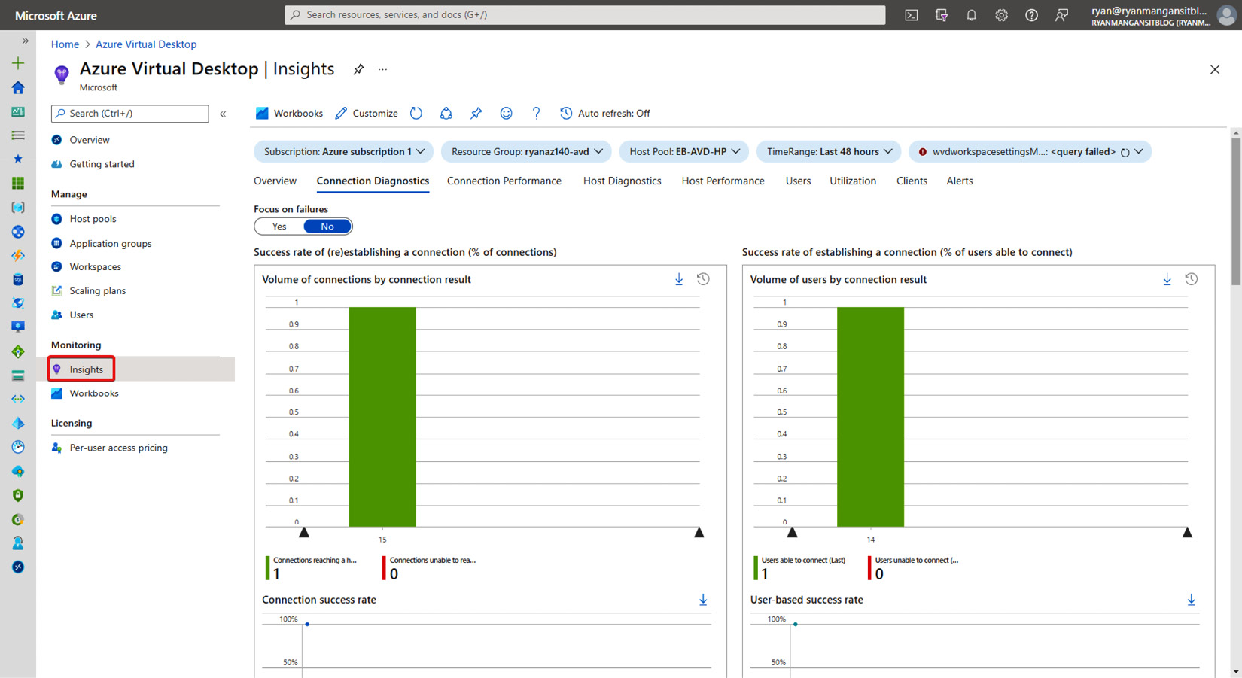The width and height of the screenshot is (1242, 678).
Task: Open the ellipsis menu beside Insights title
Action: (x=383, y=69)
